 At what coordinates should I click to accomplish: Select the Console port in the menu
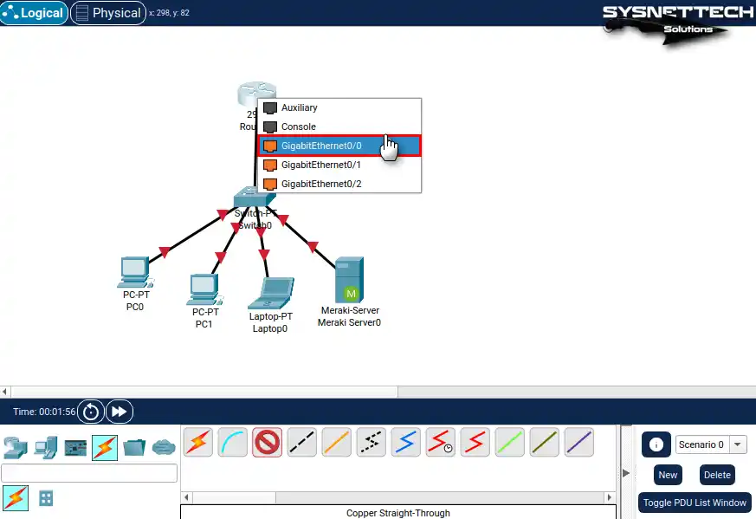299,127
